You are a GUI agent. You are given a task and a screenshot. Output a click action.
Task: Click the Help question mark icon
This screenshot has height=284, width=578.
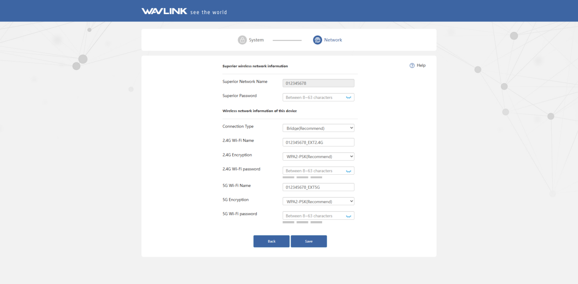pyautogui.click(x=412, y=66)
